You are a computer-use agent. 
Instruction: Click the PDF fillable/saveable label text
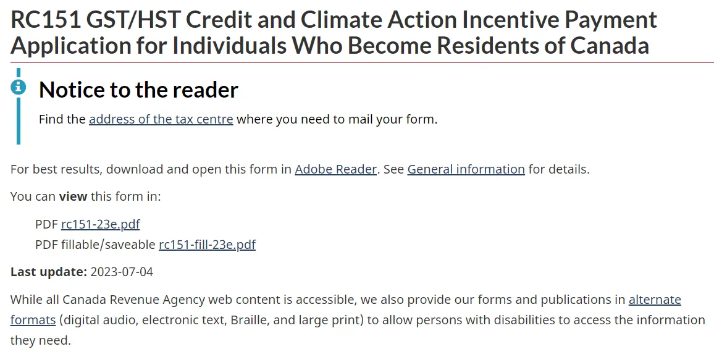point(95,245)
